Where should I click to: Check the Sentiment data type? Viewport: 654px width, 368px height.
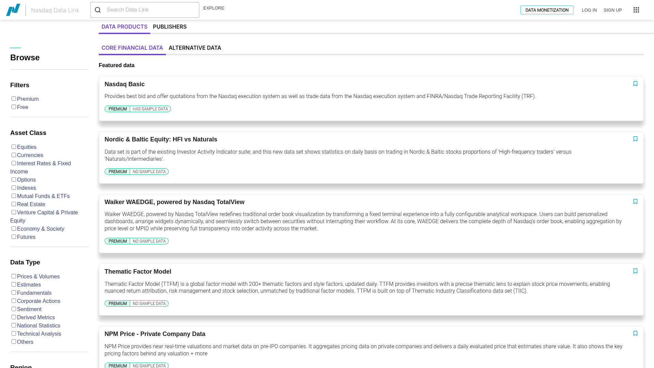[x=14, y=309]
